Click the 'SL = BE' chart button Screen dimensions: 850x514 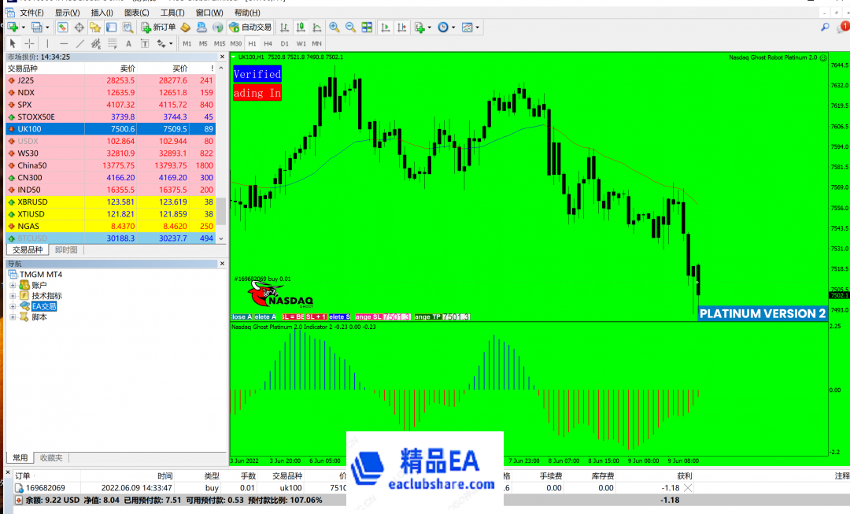(294, 316)
